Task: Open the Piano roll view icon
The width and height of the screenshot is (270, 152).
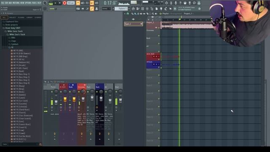Action: pos(138,8)
